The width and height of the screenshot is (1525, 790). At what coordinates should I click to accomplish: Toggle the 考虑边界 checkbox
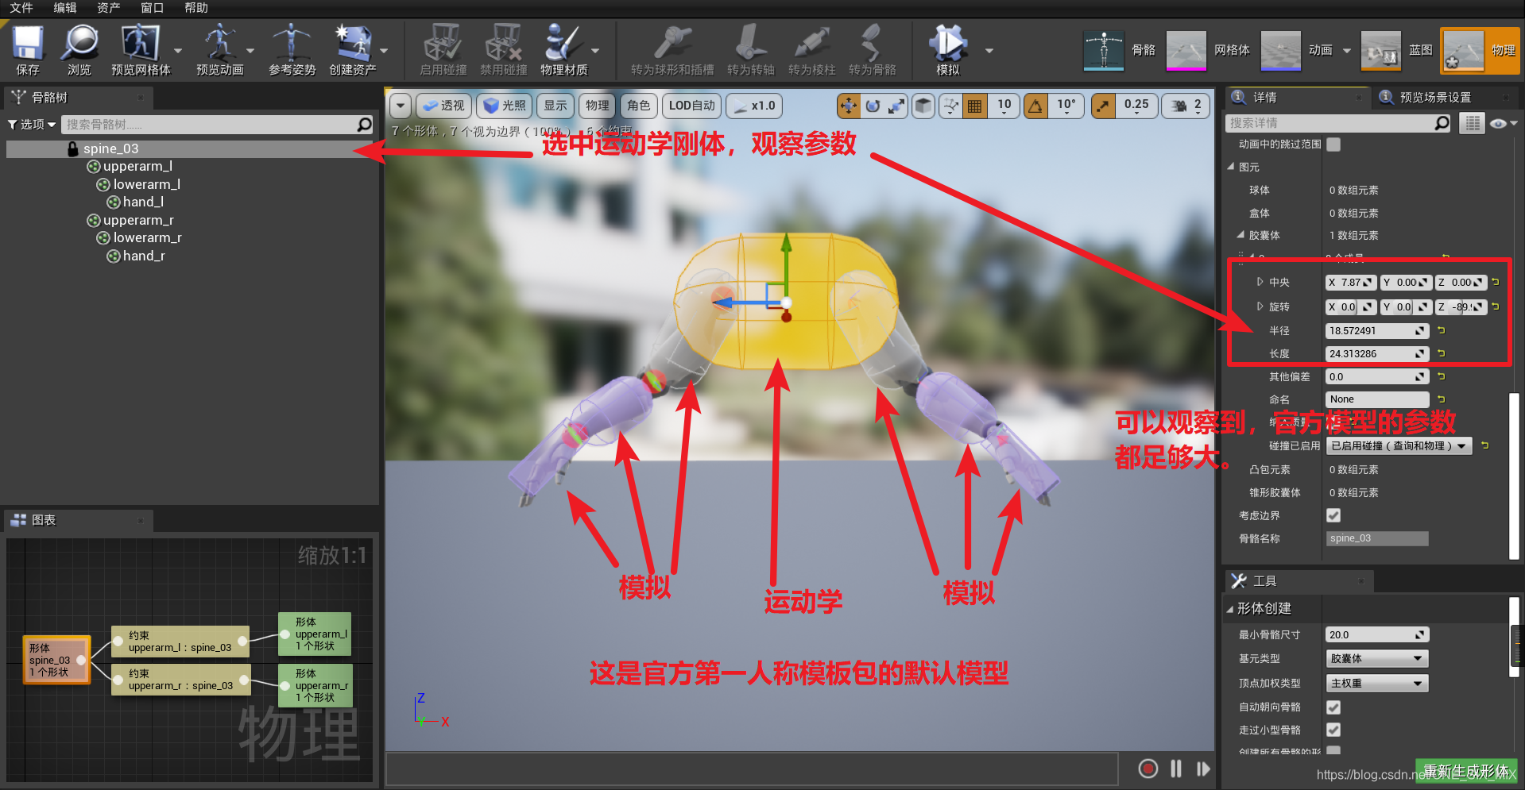(x=1333, y=515)
